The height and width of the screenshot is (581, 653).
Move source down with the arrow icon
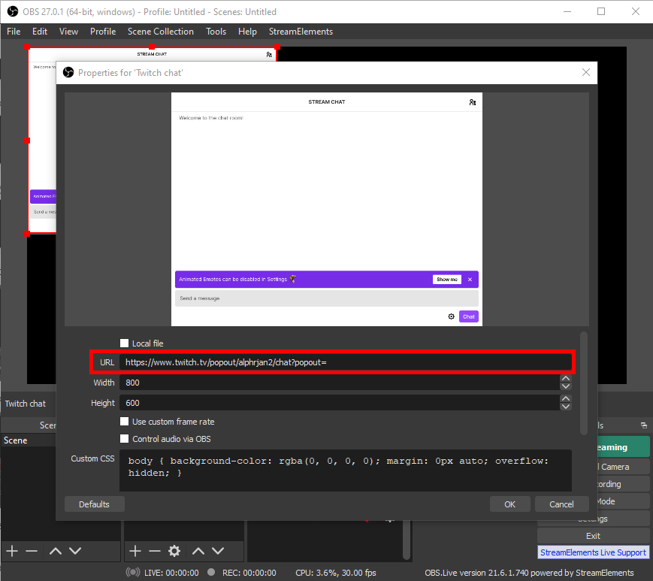click(218, 551)
